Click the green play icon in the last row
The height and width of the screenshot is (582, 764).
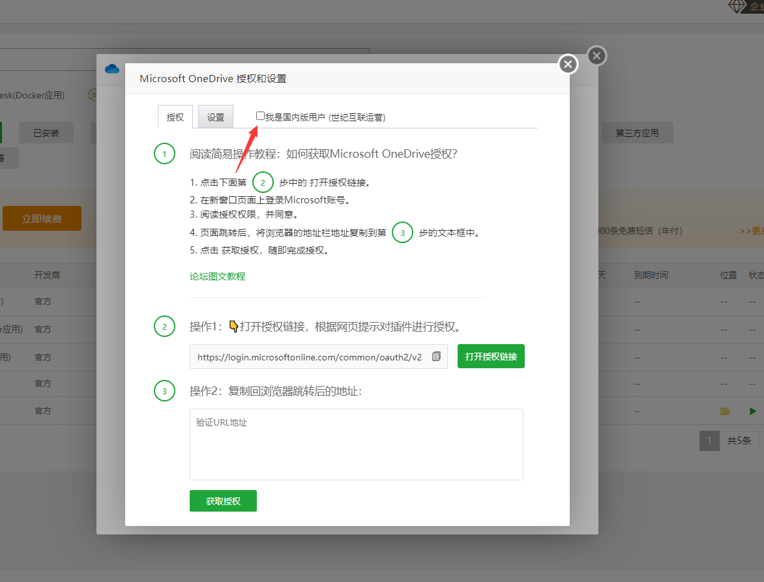(x=753, y=411)
